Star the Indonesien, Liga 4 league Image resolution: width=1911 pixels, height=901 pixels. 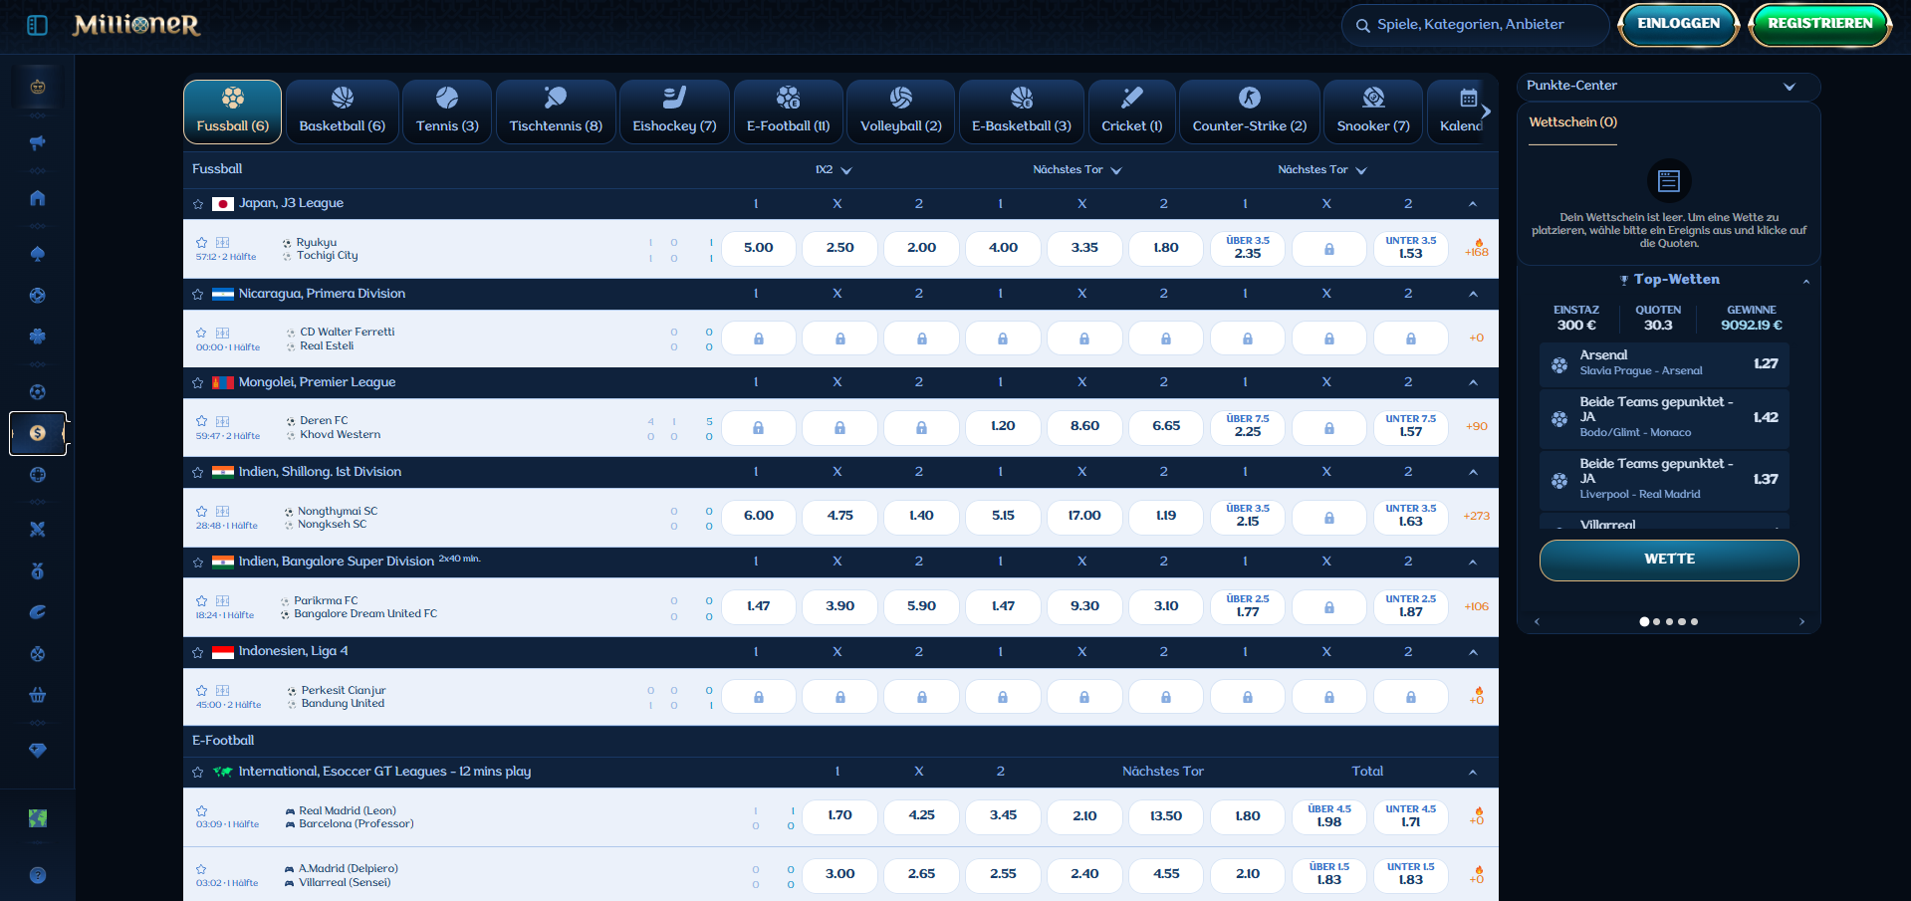[196, 652]
